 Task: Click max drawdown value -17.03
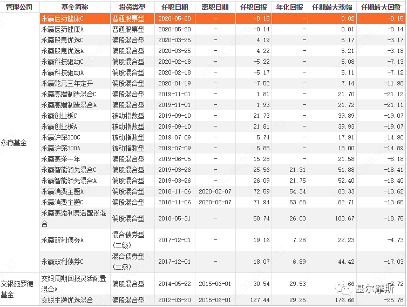coord(394,262)
